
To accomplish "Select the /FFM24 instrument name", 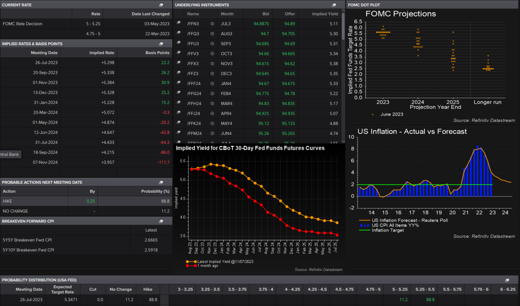I will tap(194, 133).
